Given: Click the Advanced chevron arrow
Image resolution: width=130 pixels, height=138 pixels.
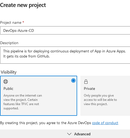Looking at the screenshot, I should [x=69, y=134].
